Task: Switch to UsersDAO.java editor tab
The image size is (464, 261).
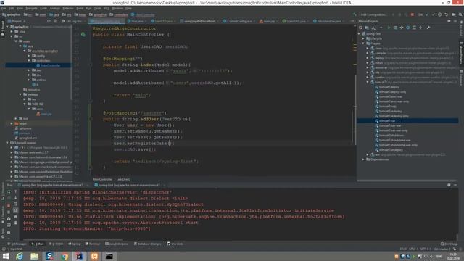Action: tap(295, 21)
